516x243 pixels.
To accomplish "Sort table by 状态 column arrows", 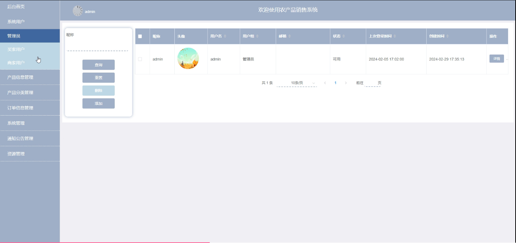I will (344, 36).
